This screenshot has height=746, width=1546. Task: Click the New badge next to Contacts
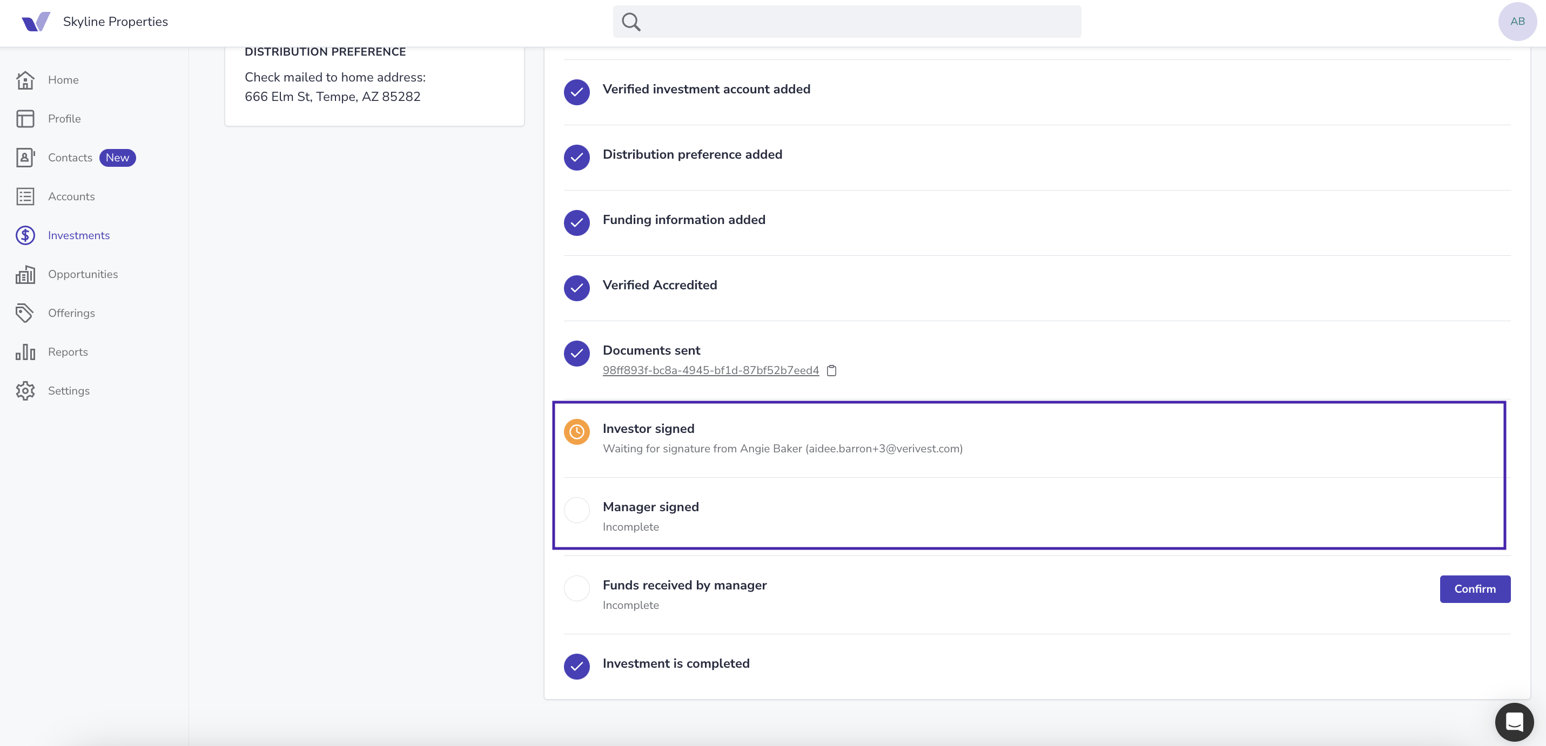click(x=118, y=158)
